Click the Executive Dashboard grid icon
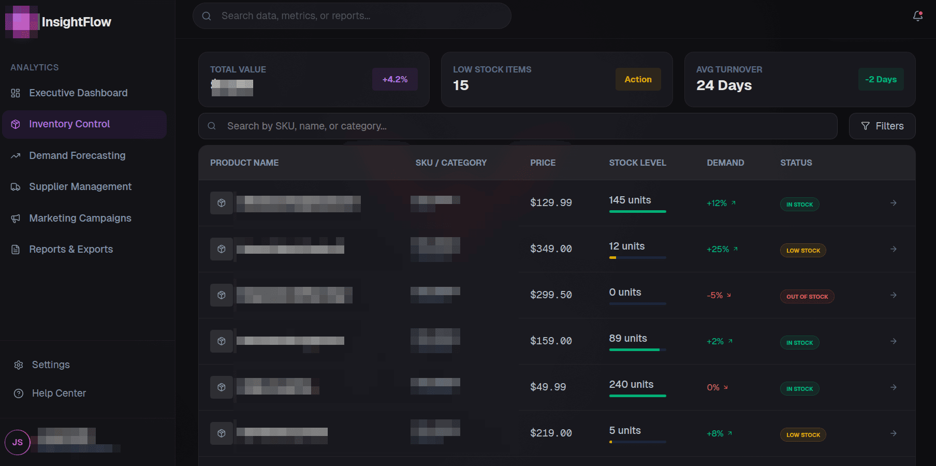 click(x=16, y=93)
